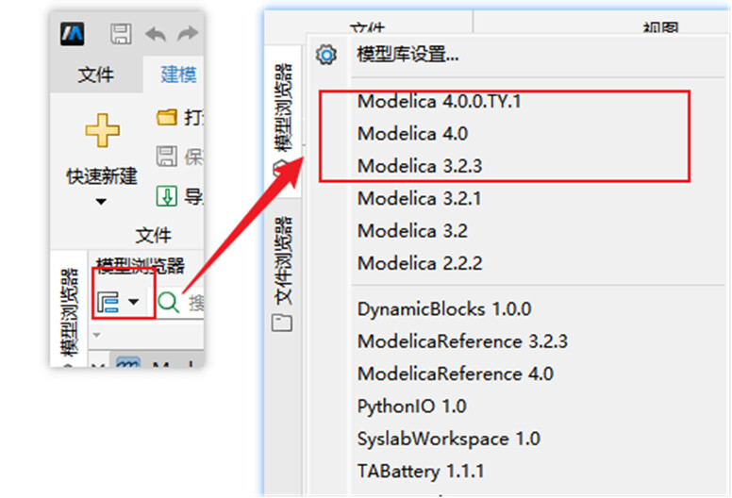The image size is (732, 498).
Task: Click the yellow plus 快速新建 icon
Action: [102, 130]
